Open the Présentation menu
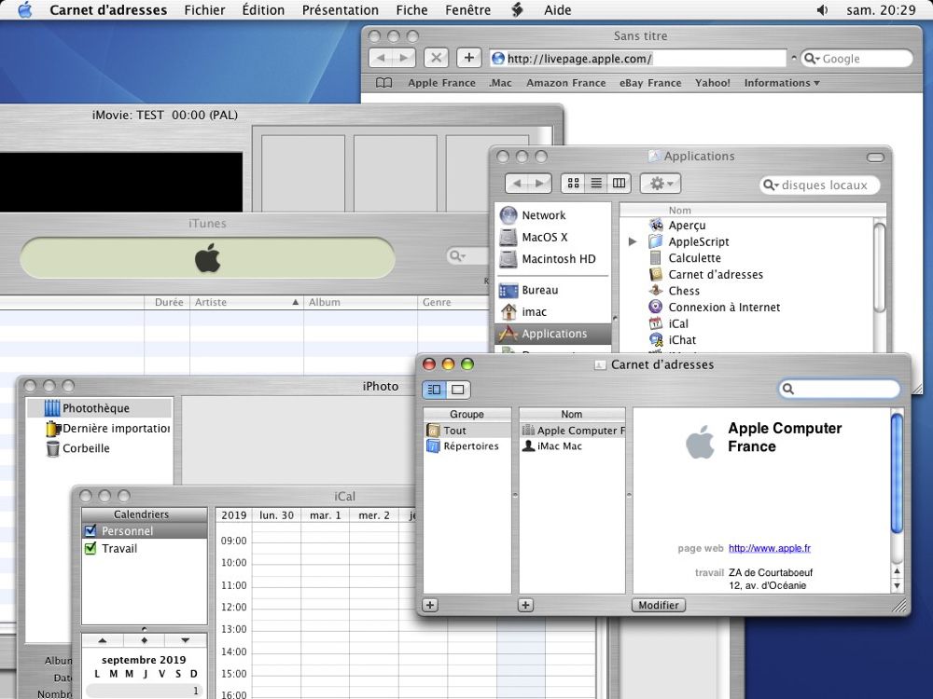The image size is (933, 699). (x=341, y=10)
